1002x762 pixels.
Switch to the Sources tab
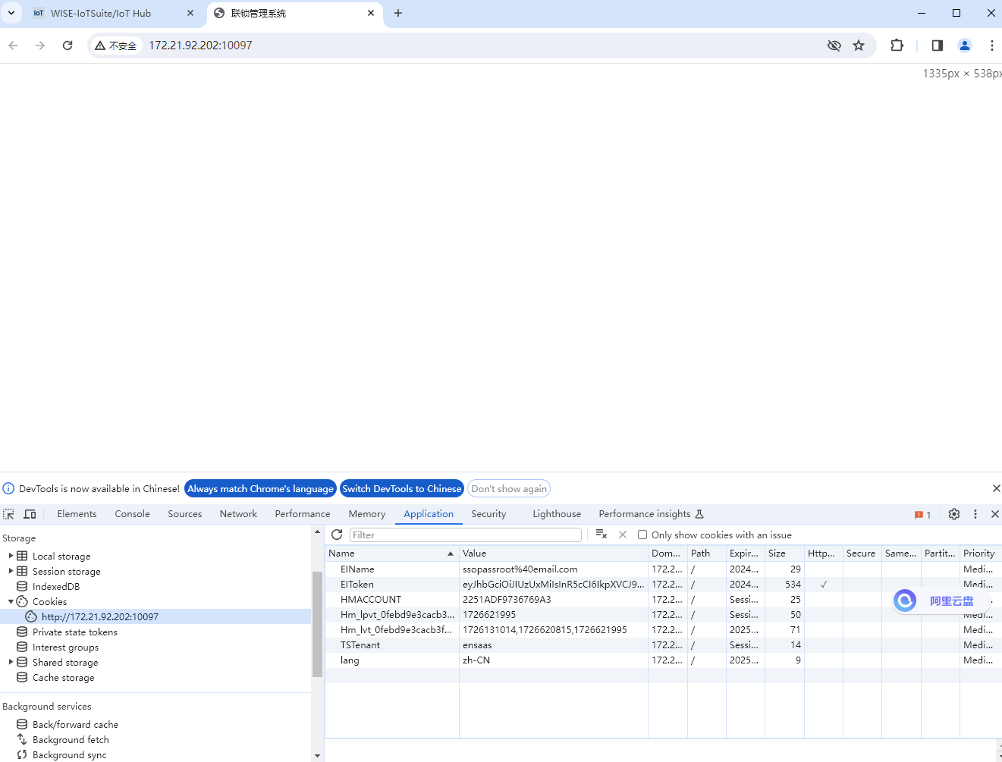[184, 514]
